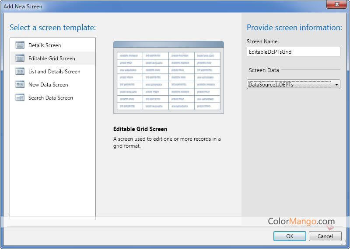
Task: Click the Editable Grid Screen icon
Action: click(x=20, y=58)
